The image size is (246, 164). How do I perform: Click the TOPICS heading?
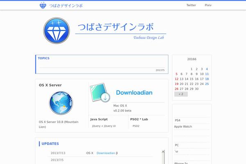(43, 58)
